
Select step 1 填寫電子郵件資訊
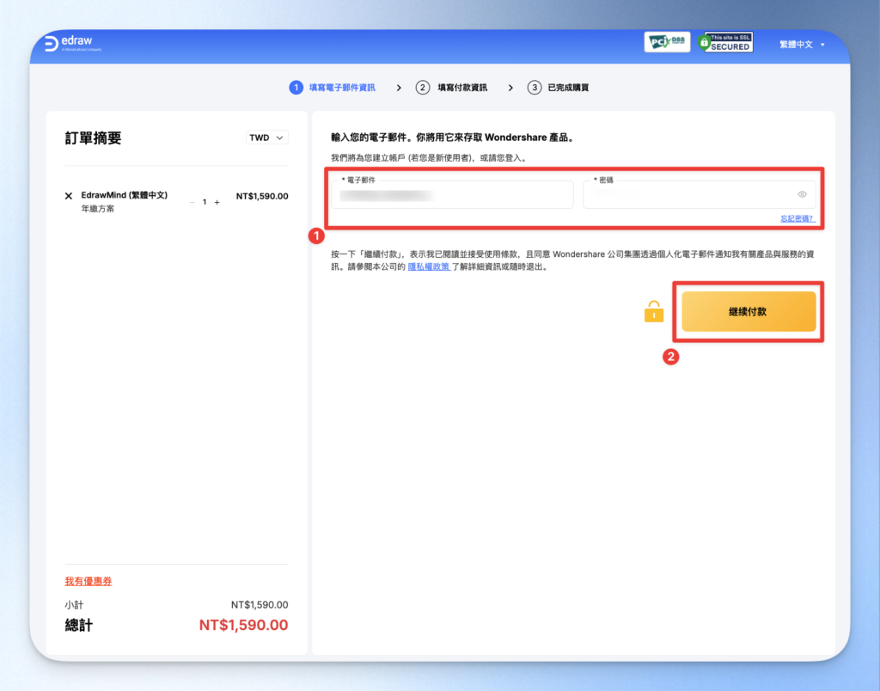pyautogui.click(x=333, y=88)
